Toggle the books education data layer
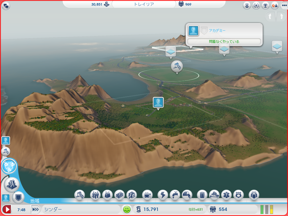 [132, 195]
